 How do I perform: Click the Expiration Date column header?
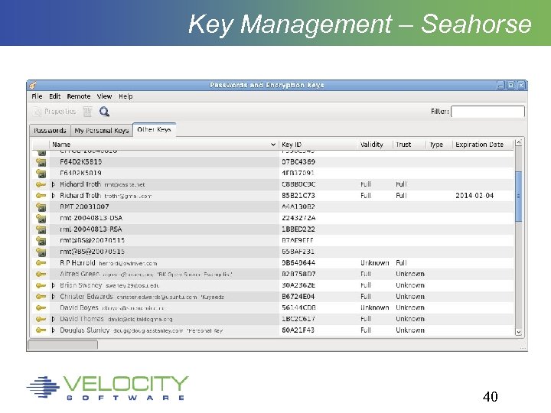pos(482,145)
